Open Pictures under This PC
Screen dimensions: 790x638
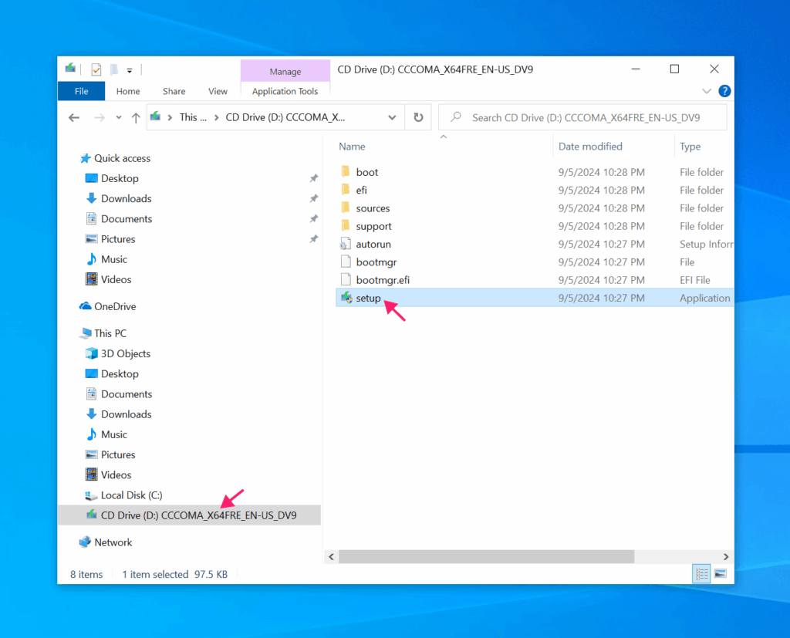(118, 454)
